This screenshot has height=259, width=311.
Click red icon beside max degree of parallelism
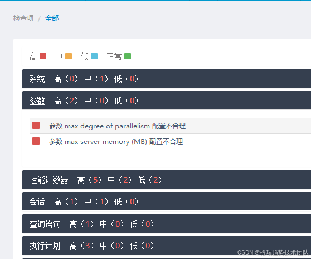(x=36, y=126)
